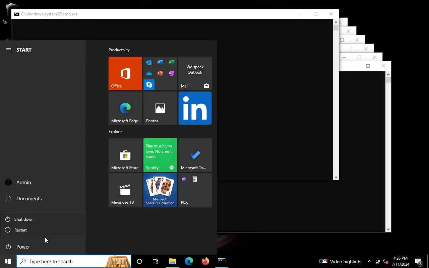
Task: Open the Spotify tile
Action: 160,155
